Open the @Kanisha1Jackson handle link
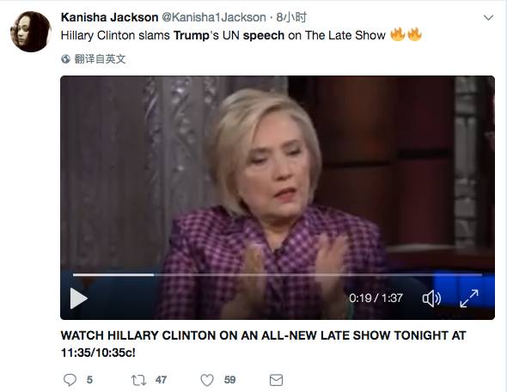 pos(214,17)
